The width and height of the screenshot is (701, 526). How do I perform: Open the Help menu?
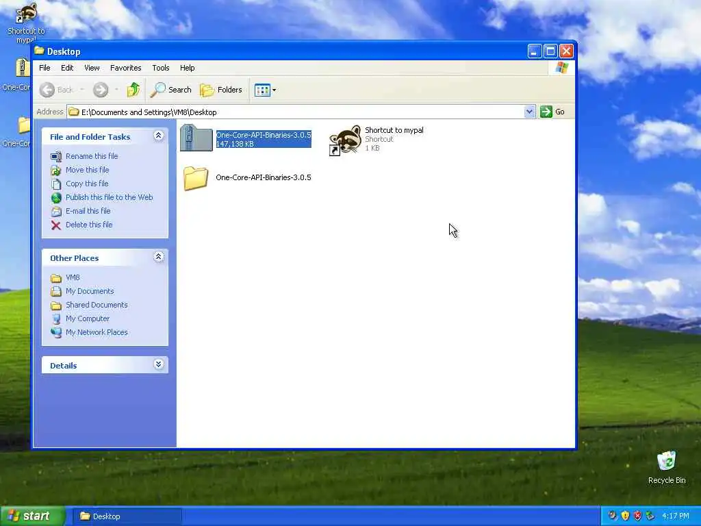(188, 68)
